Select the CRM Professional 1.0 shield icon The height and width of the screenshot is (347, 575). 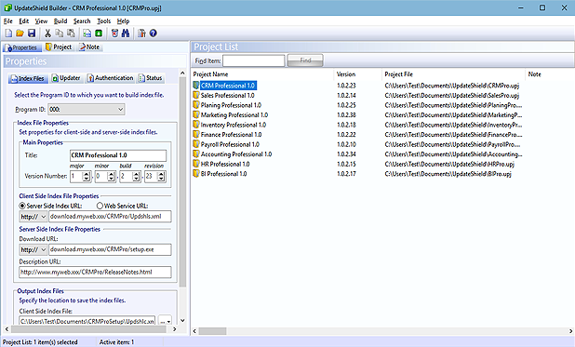coord(196,86)
